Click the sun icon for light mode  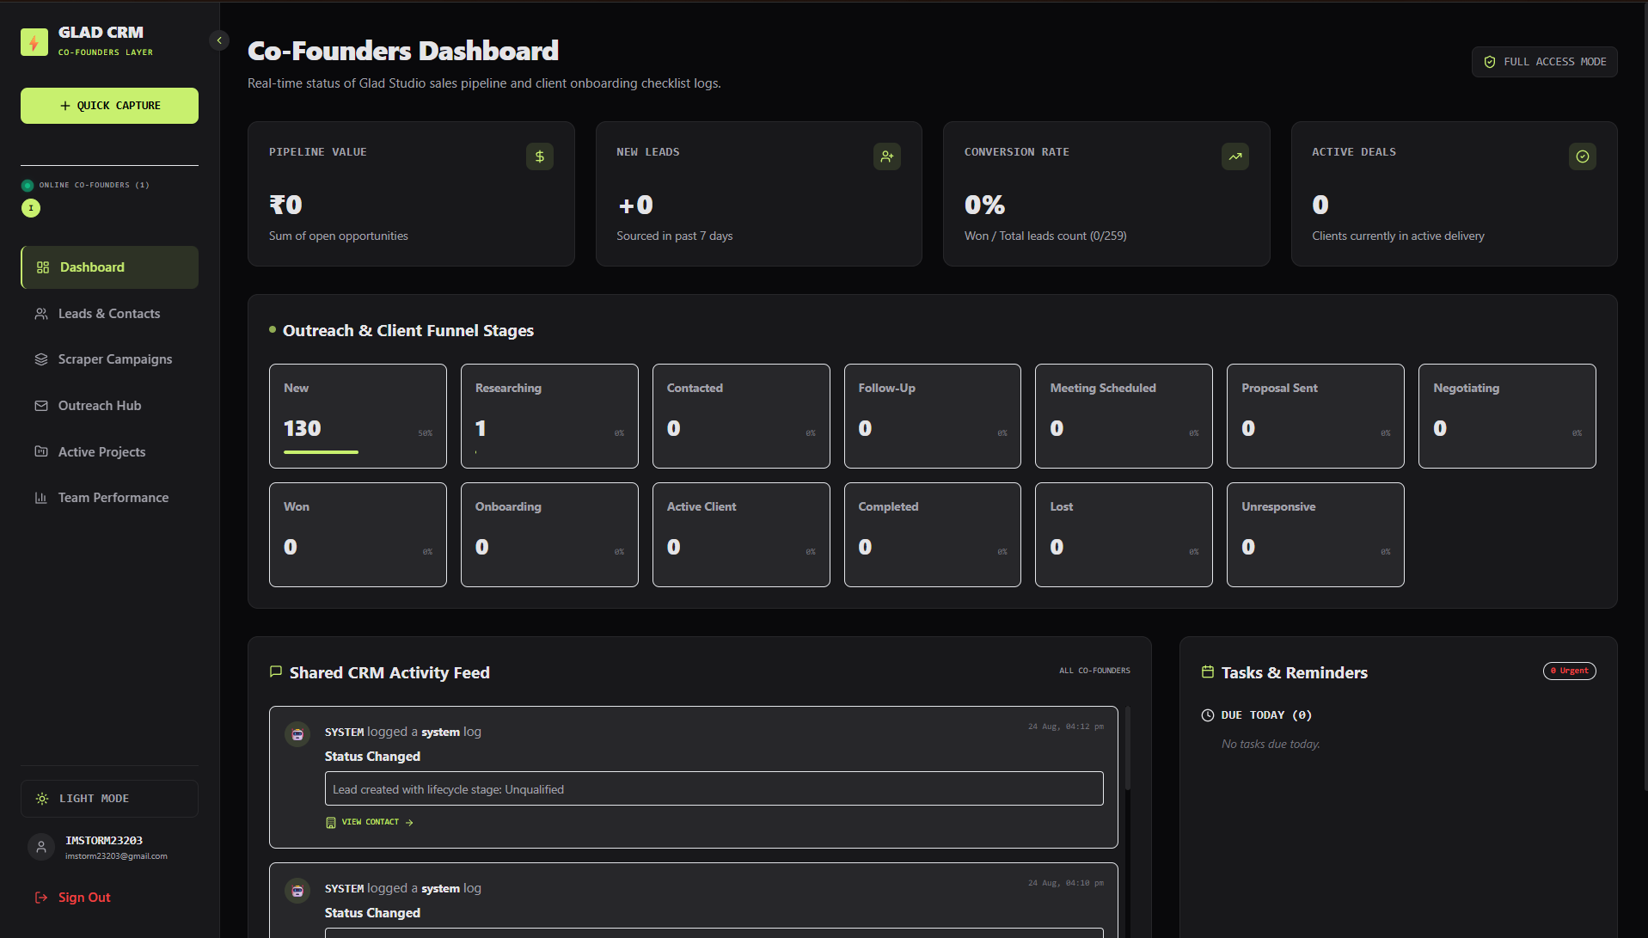pyautogui.click(x=42, y=799)
